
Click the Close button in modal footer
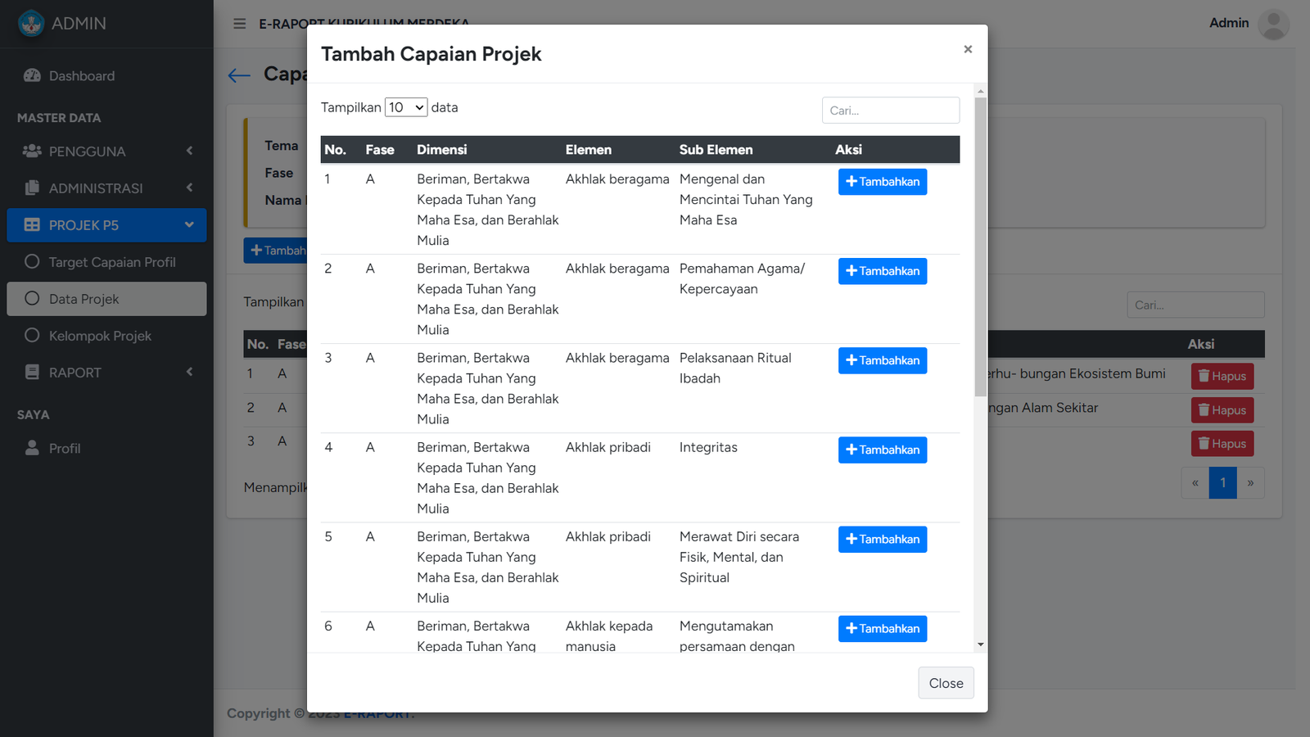coord(946,683)
